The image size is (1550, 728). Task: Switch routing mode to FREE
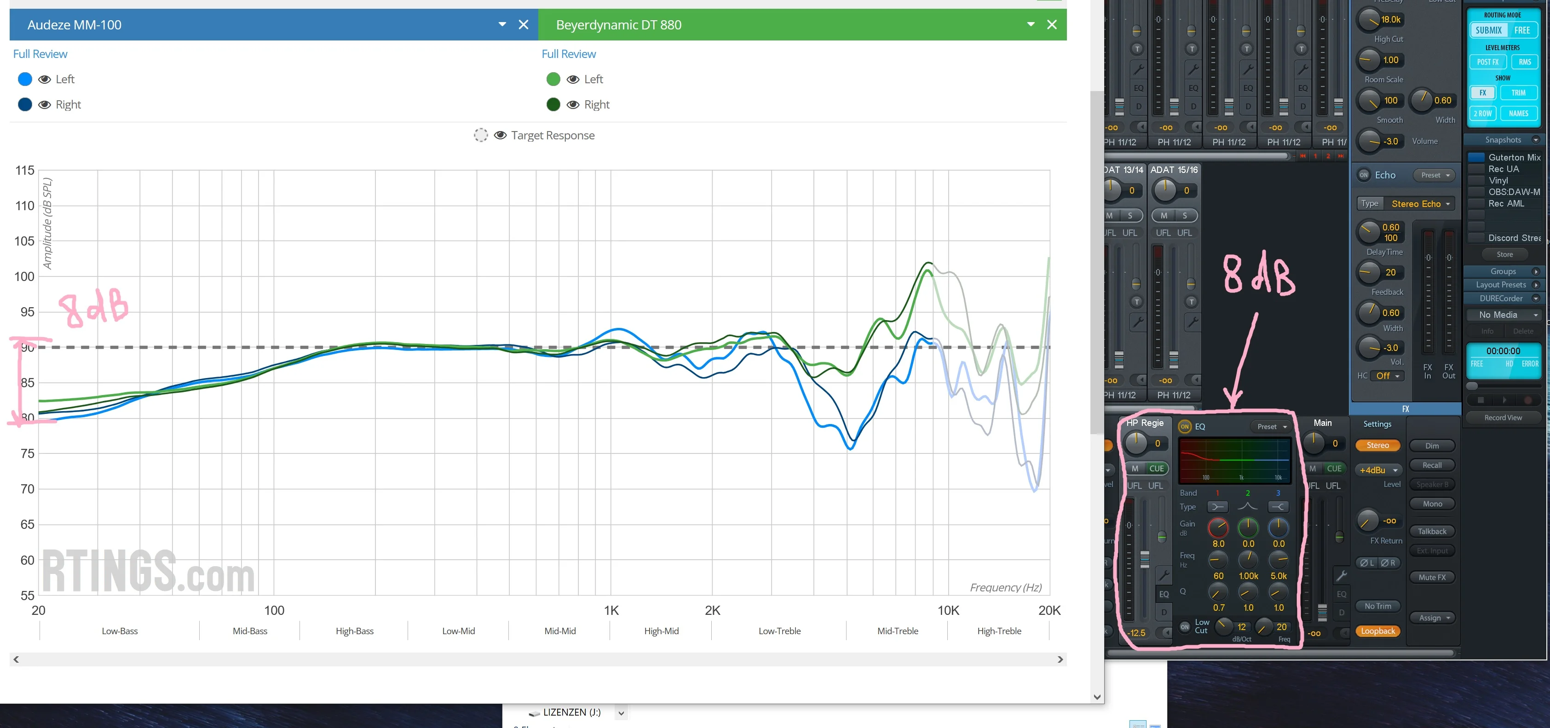1522,30
